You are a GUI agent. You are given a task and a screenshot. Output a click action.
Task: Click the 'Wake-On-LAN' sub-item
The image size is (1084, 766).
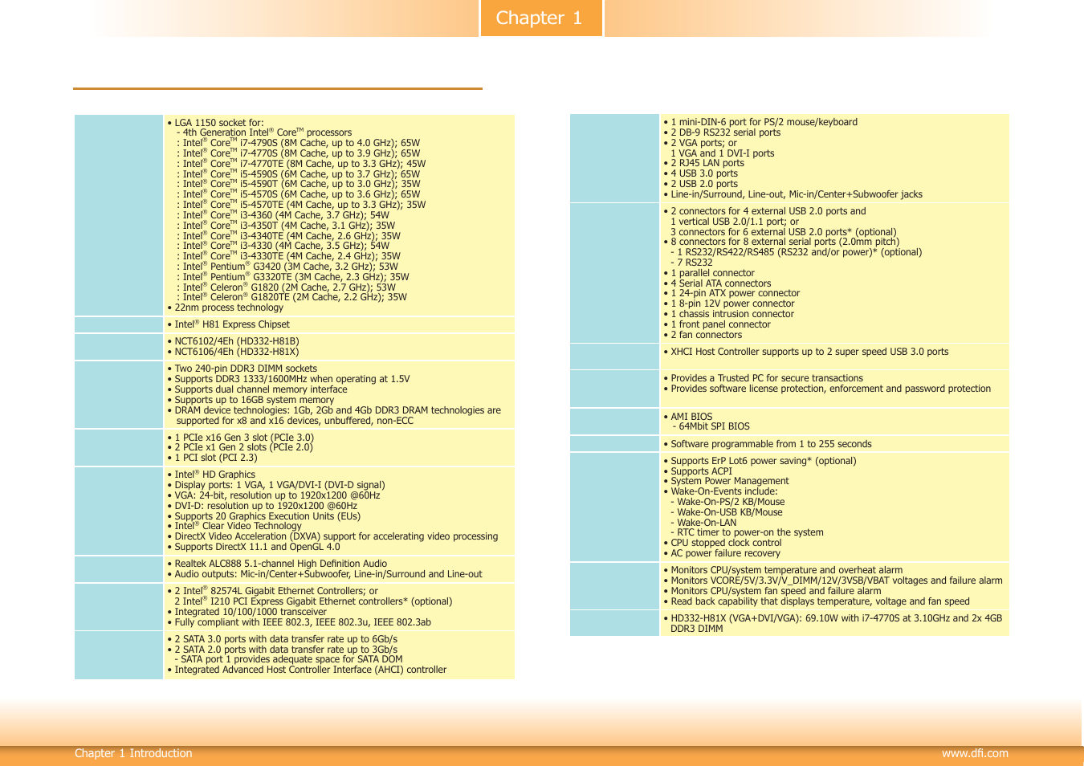703,523
